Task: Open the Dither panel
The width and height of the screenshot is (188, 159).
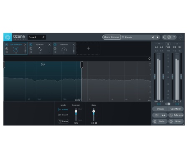Action: pos(178,121)
